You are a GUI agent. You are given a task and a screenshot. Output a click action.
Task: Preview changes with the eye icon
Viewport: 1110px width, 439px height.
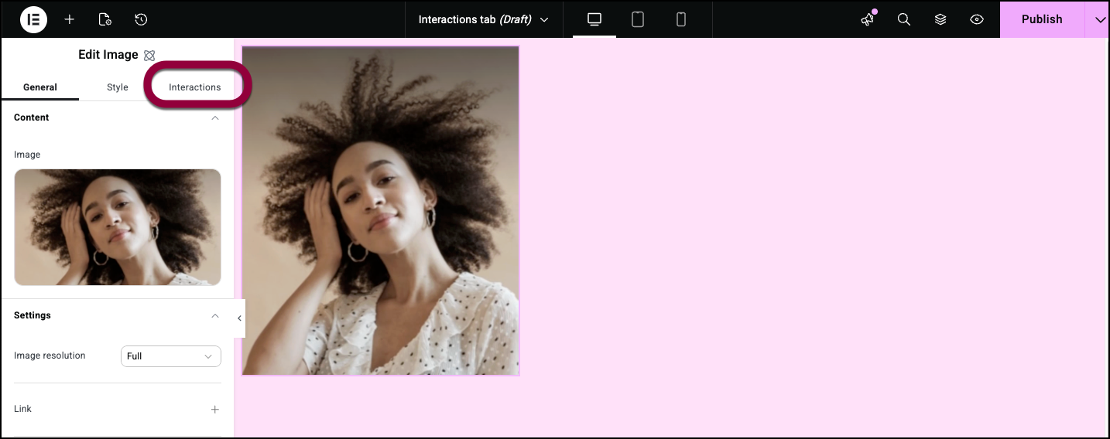point(977,19)
